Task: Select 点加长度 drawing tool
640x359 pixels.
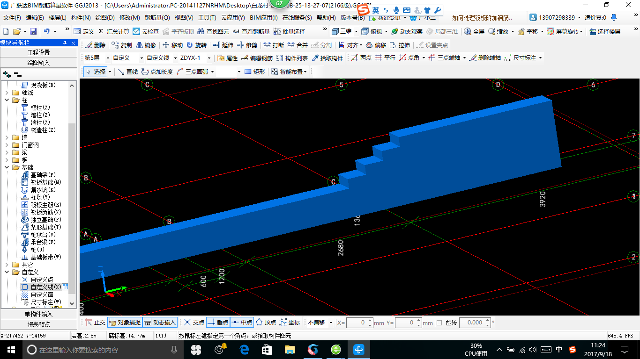Action: [157, 72]
